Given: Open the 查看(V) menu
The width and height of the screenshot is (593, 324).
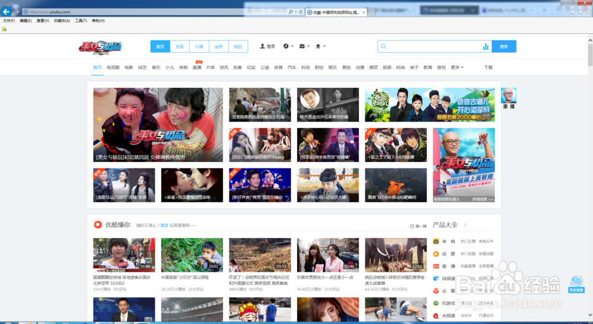Looking at the screenshot, I should click(x=43, y=21).
